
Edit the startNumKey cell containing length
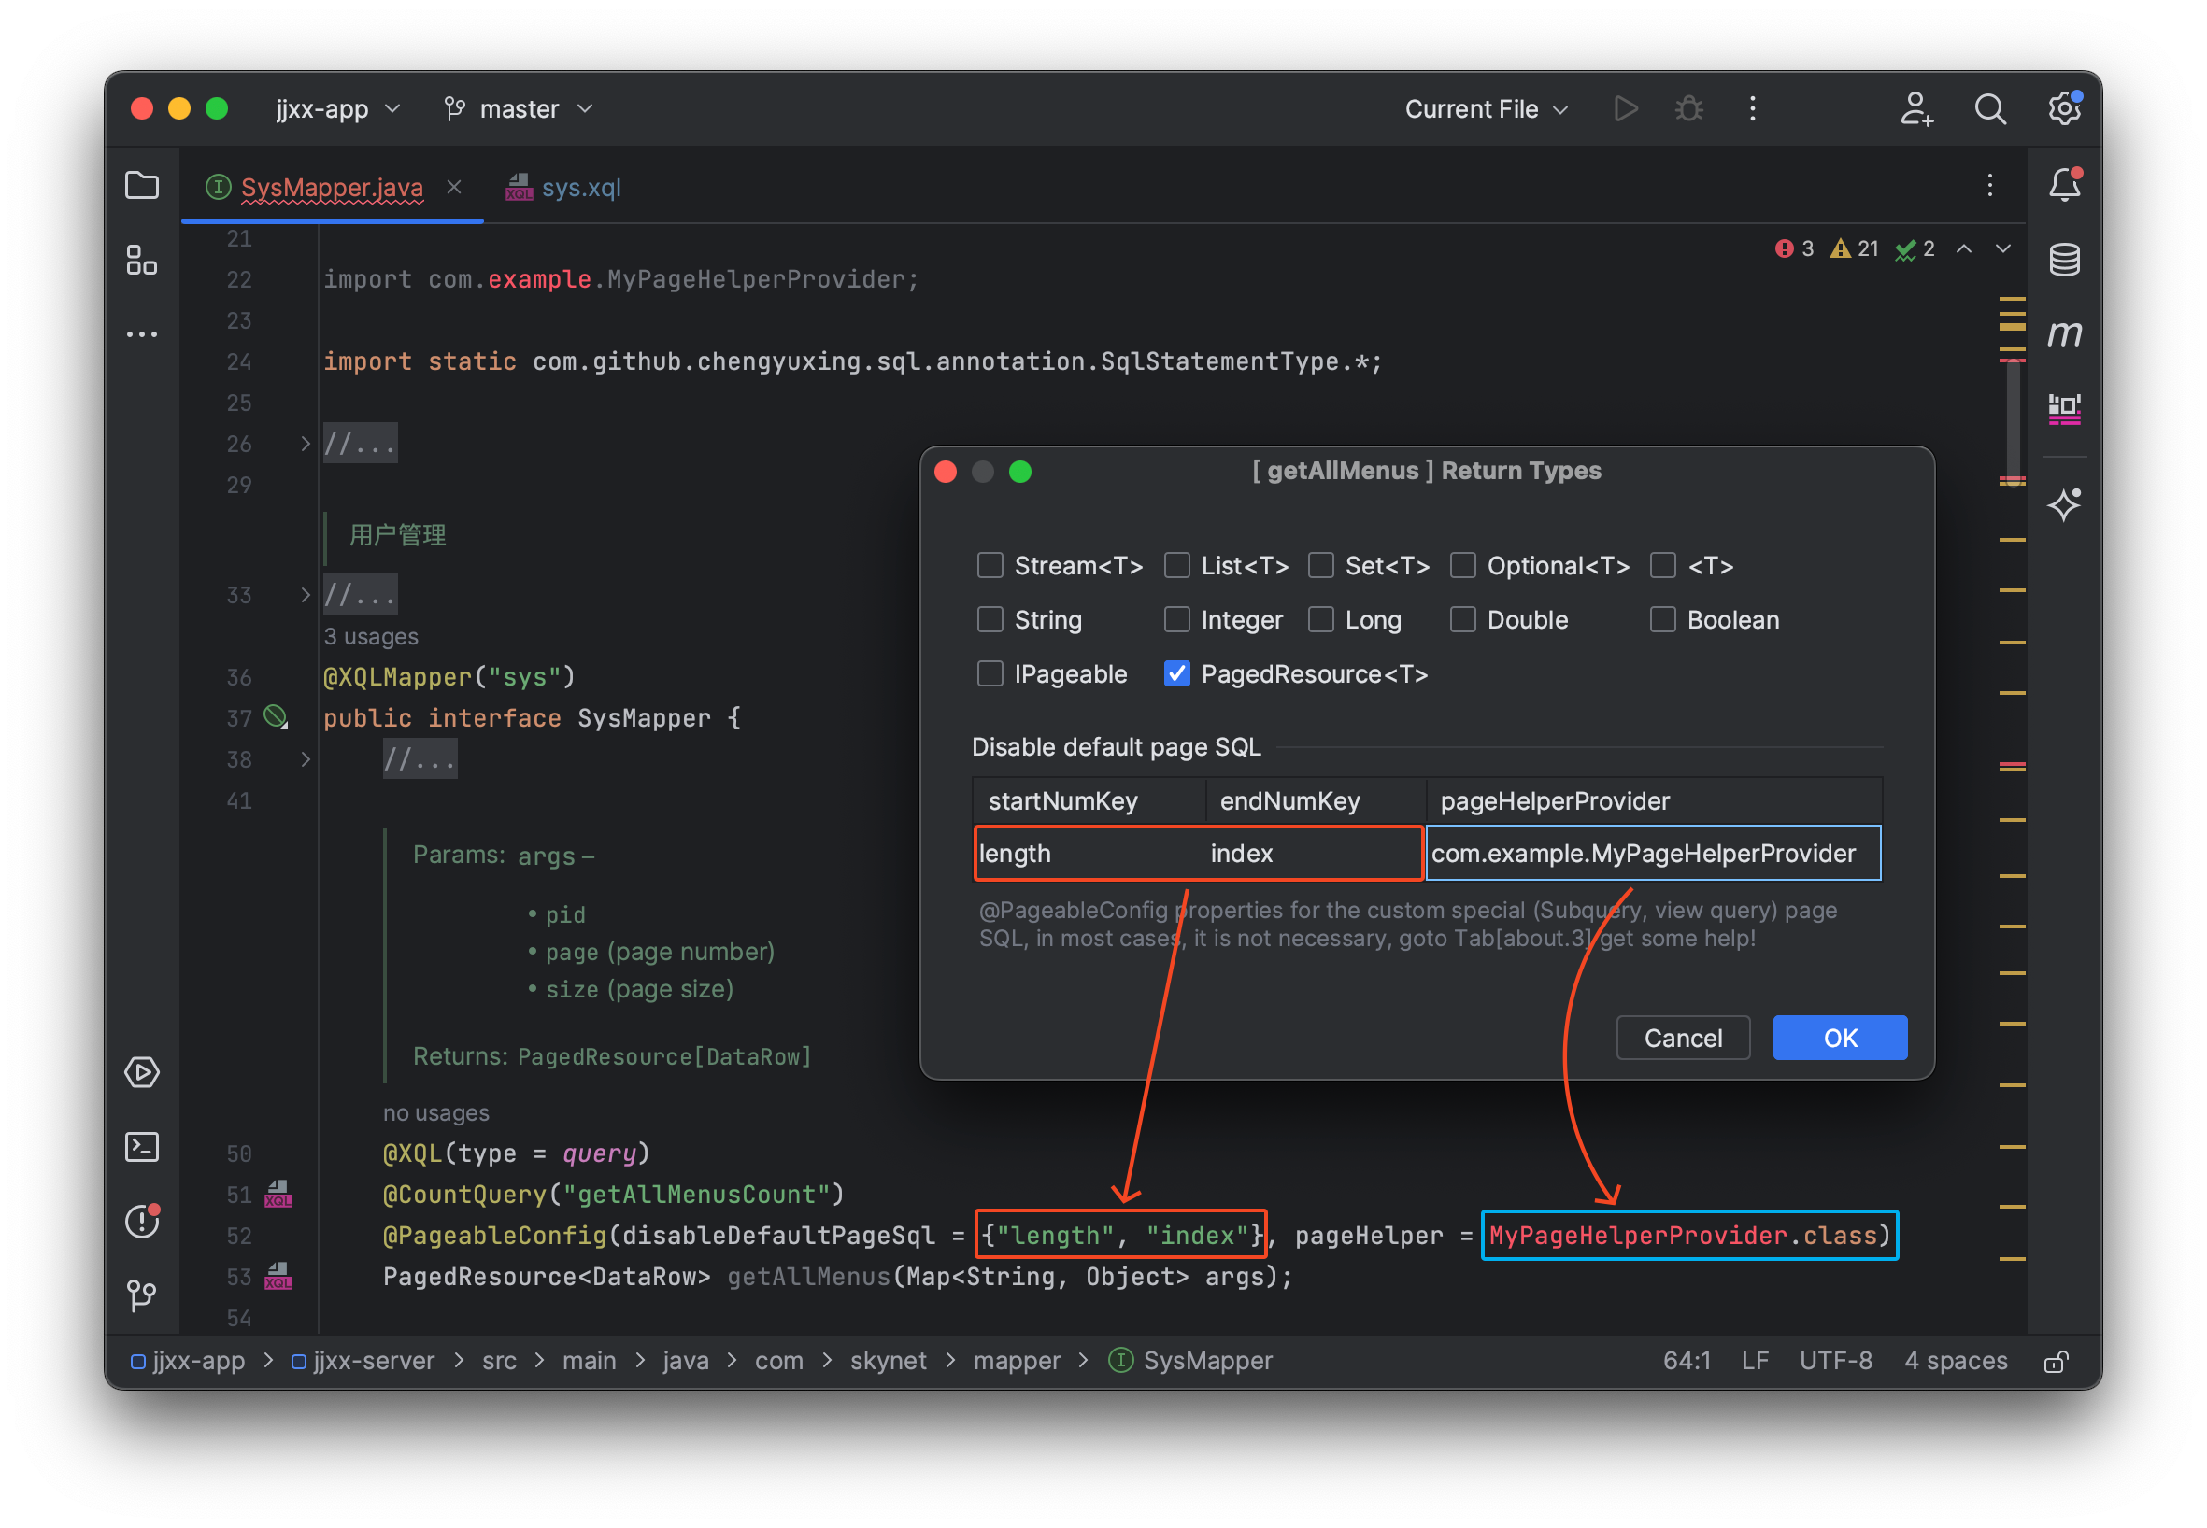coord(1089,853)
